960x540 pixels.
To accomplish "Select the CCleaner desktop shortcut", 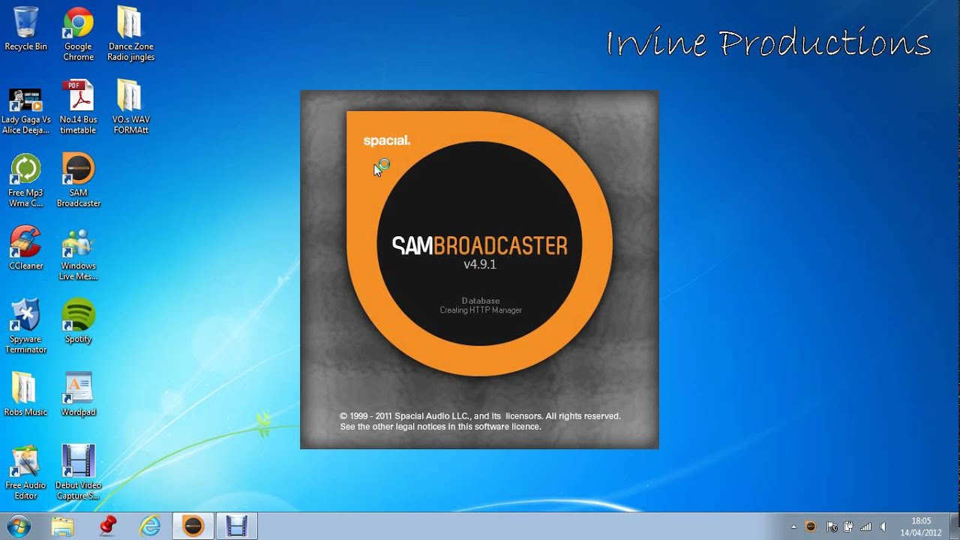I will pos(26,247).
